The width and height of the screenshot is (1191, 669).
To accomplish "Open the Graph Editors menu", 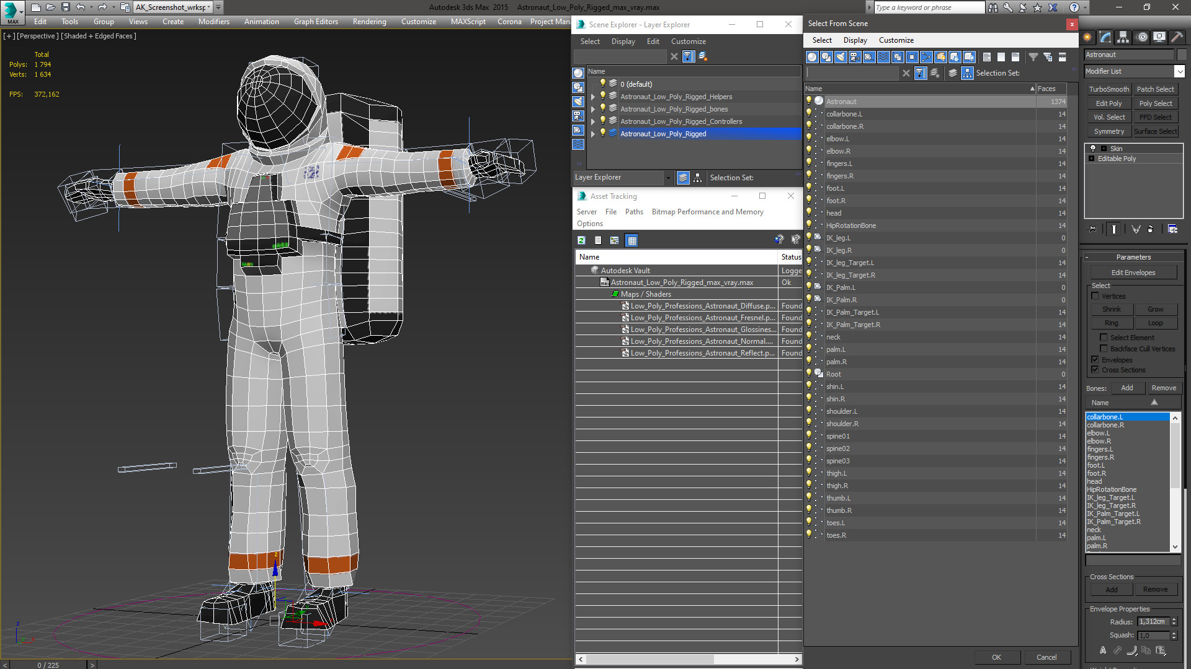I will point(316,22).
